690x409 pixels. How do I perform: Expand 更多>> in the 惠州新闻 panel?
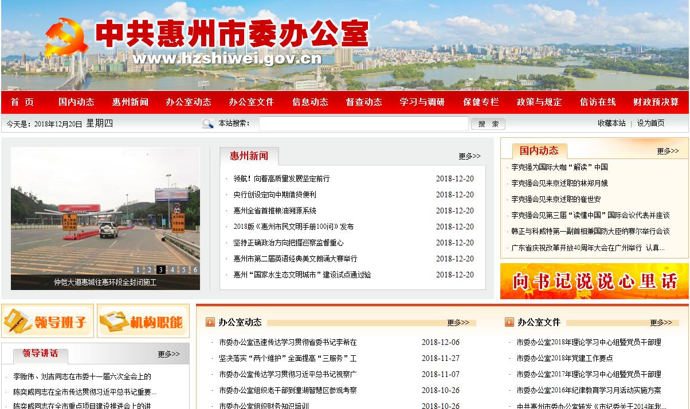click(469, 156)
